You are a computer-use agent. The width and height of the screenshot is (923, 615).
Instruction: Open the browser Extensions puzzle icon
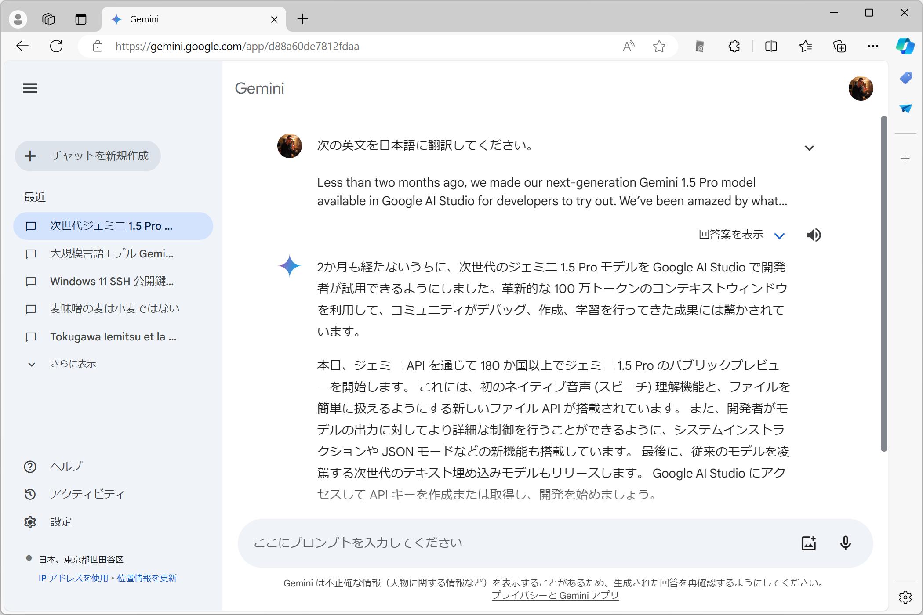coord(734,46)
